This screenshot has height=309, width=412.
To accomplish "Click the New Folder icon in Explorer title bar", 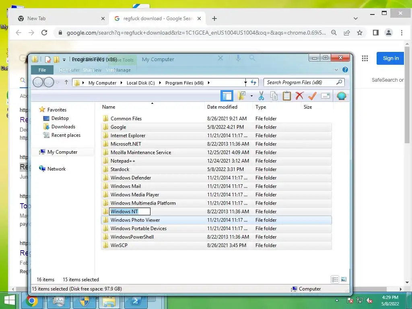I will (56, 60).
